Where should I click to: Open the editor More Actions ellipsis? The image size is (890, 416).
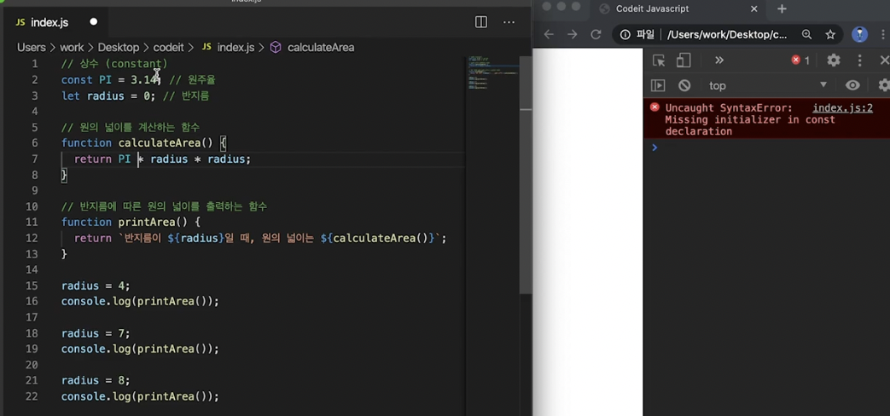509,22
